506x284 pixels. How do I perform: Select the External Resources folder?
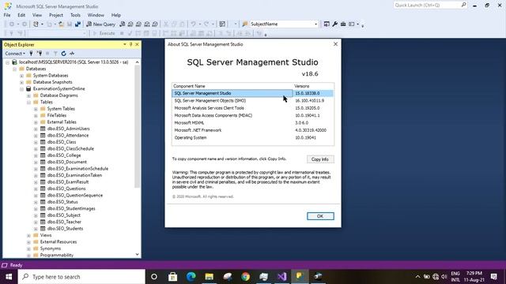pos(59,242)
